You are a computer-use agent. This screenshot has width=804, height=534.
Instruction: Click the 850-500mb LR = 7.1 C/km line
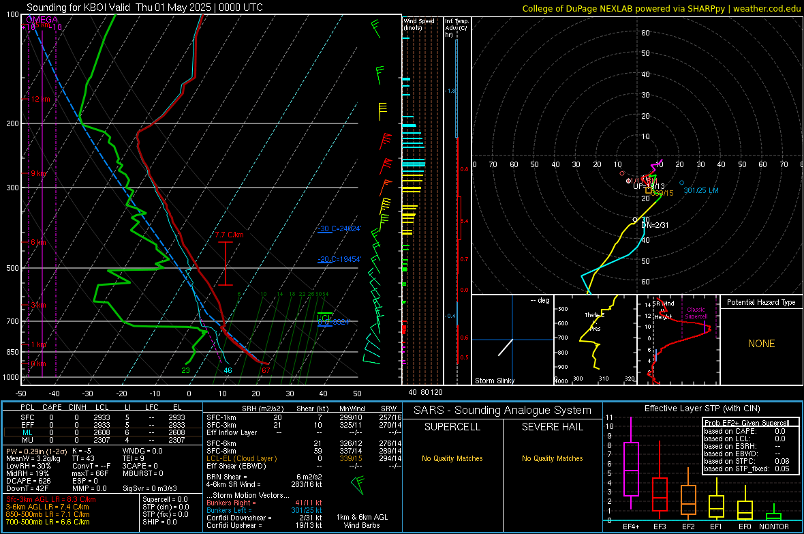[x=48, y=514]
